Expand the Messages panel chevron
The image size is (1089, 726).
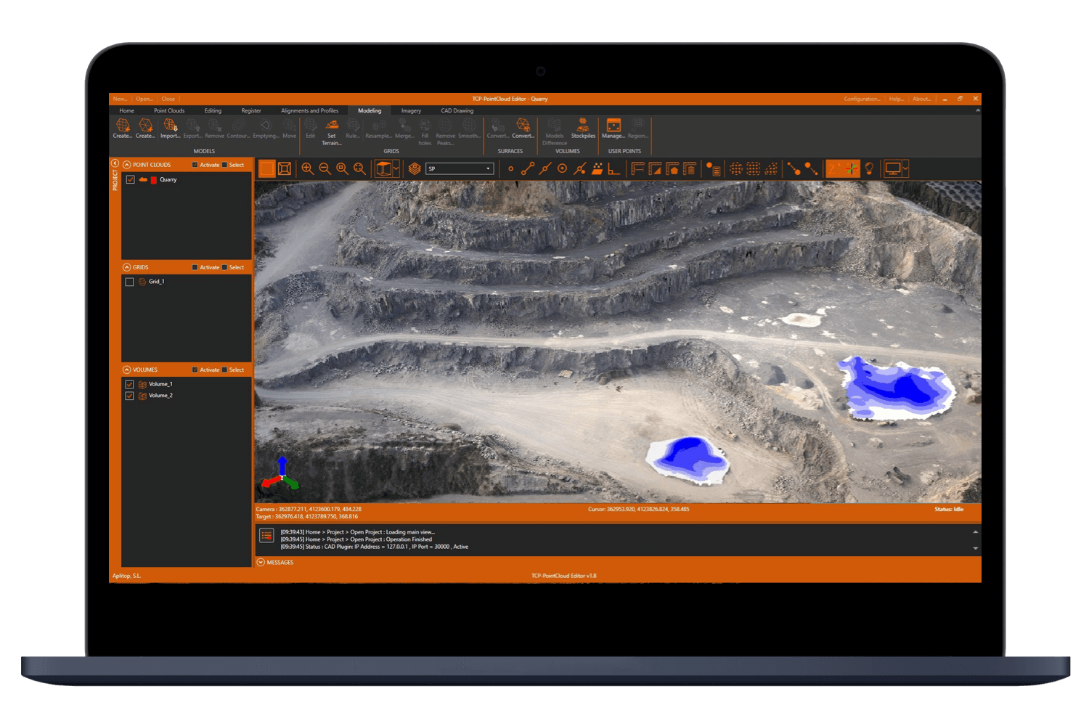tap(261, 563)
